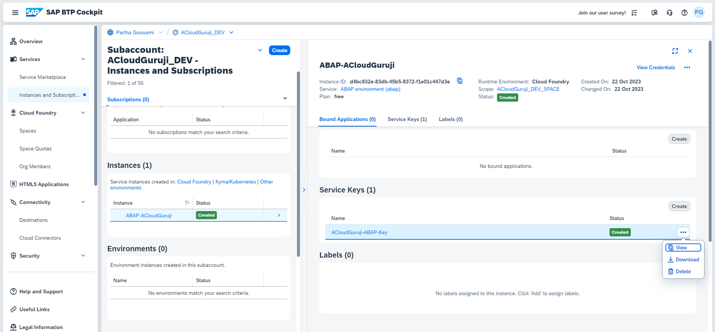Collapse the Services navigation section
Image resolution: width=715 pixels, height=332 pixels.
pyautogui.click(x=83, y=59)
